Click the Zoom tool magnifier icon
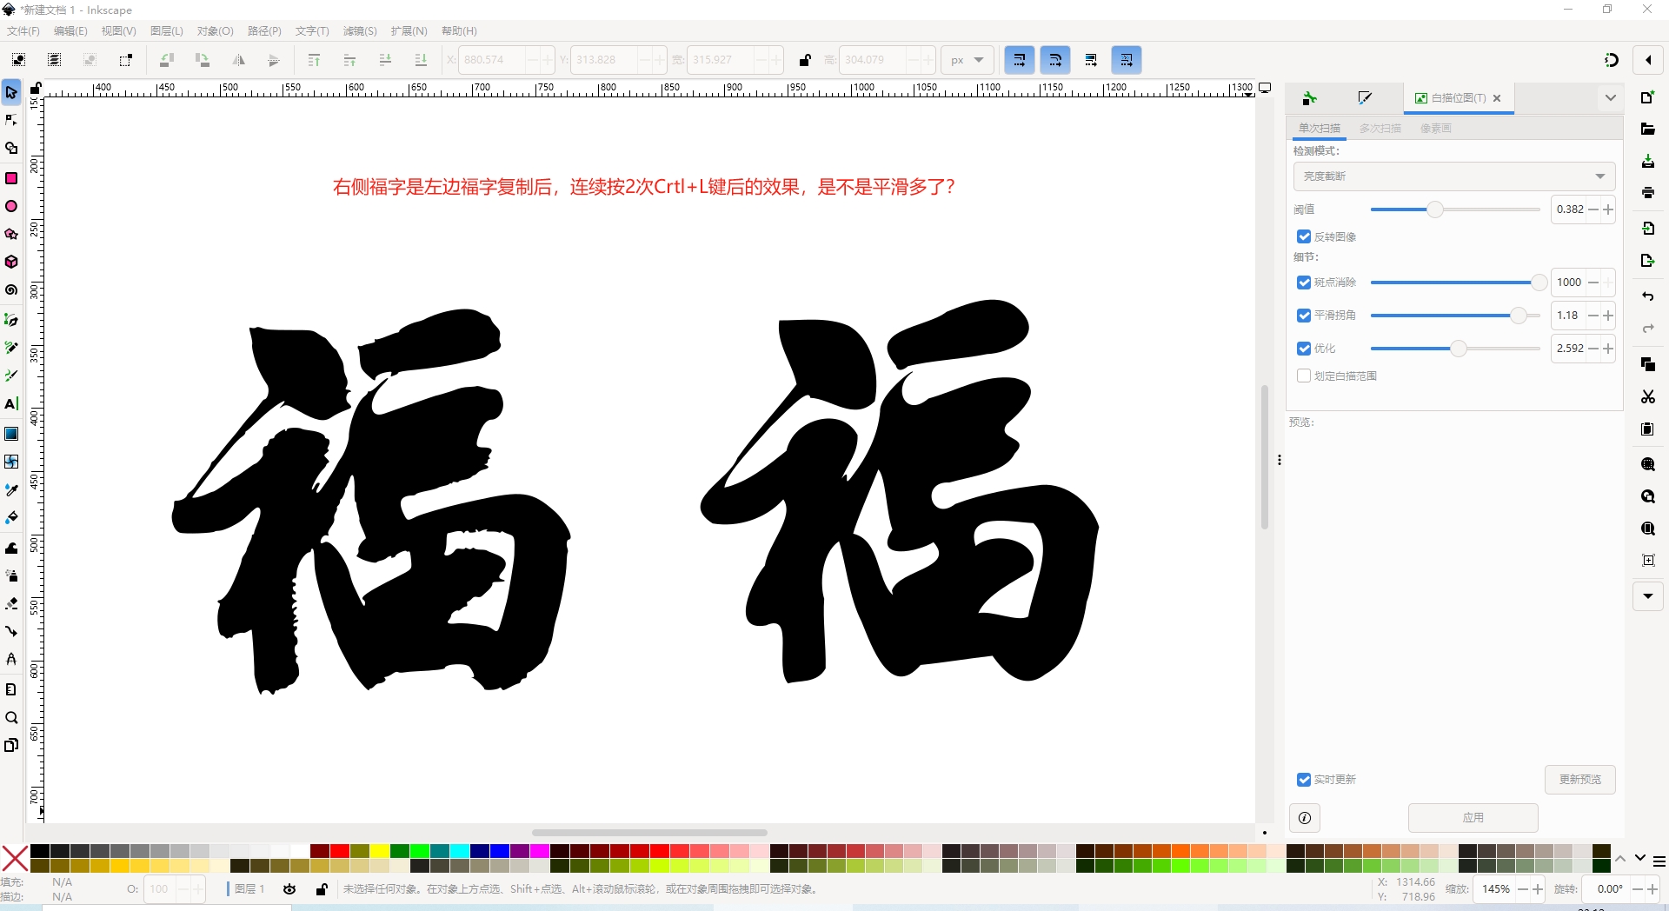The width and height of the screenshot is (1669, 911). [11, 718]
